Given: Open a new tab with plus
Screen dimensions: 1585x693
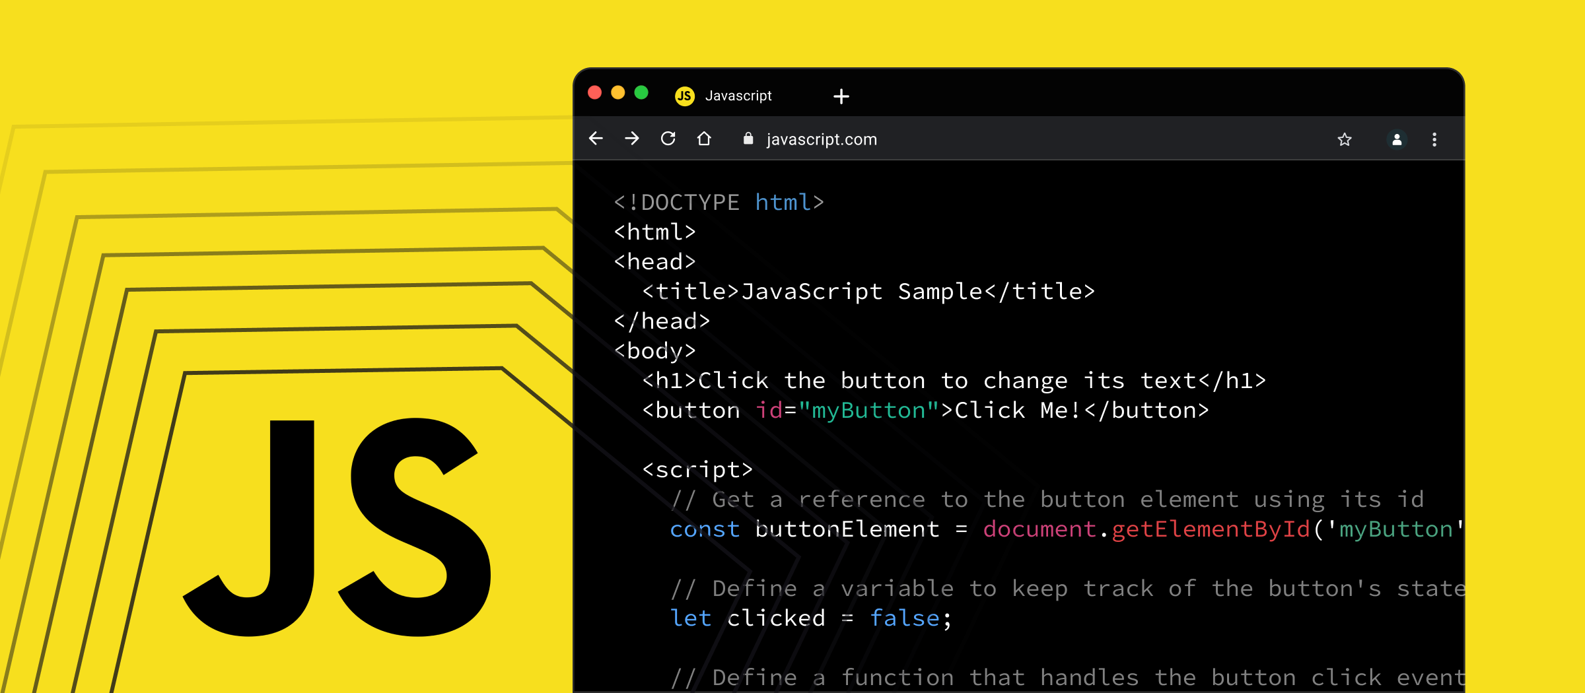Looking at the screenshot, I should [841, 96].
